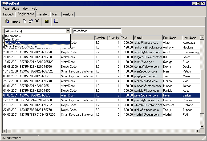Select the ivan@petrov.com email cell
The width and height of the screenshot is (207, 141).
[148, 71]
